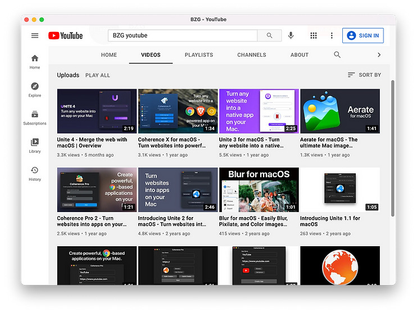Open the Channels tab
Viewport: 417px width, 313px height.
(x=252, y=54)
